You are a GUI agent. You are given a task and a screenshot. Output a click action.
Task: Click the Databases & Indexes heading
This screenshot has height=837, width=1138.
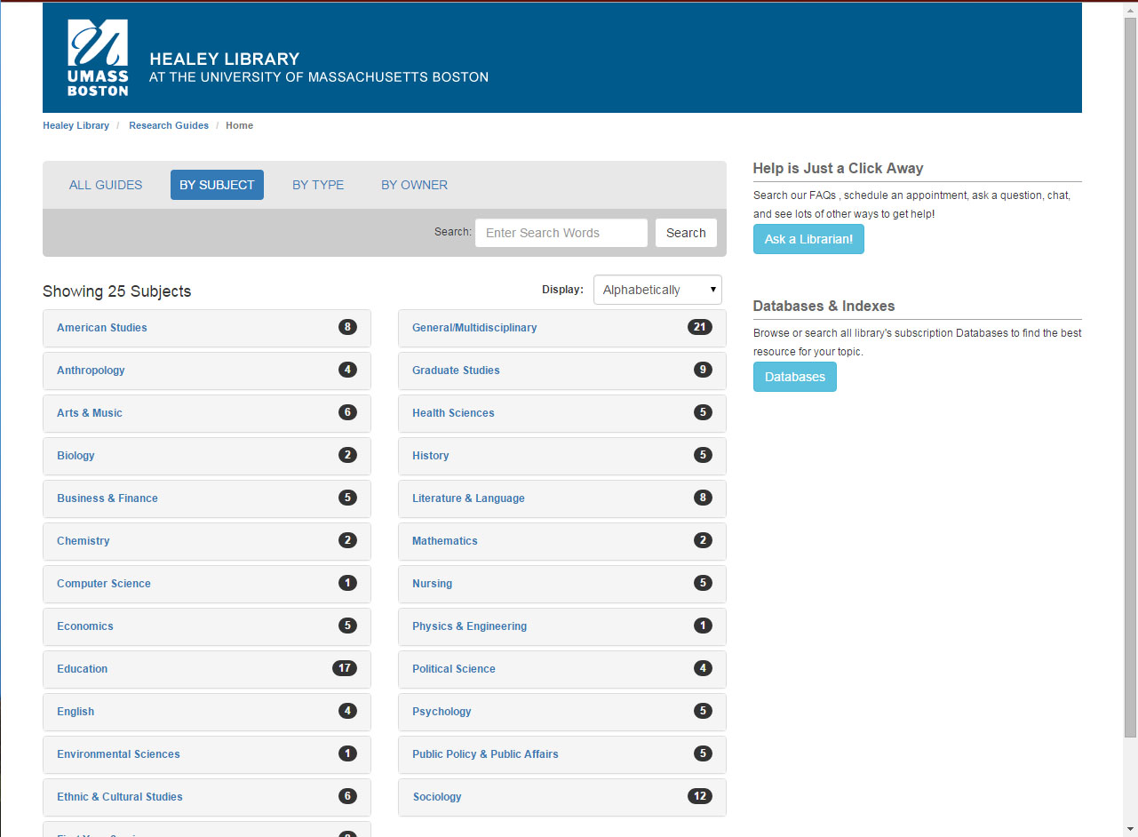(x=824, y=306)
